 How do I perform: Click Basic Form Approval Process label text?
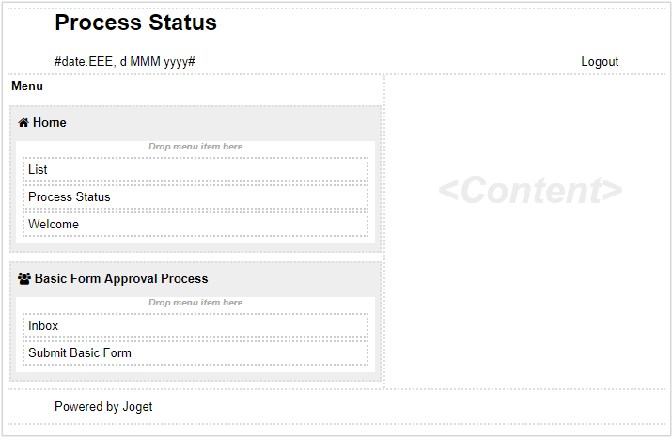tap(121, 279)
